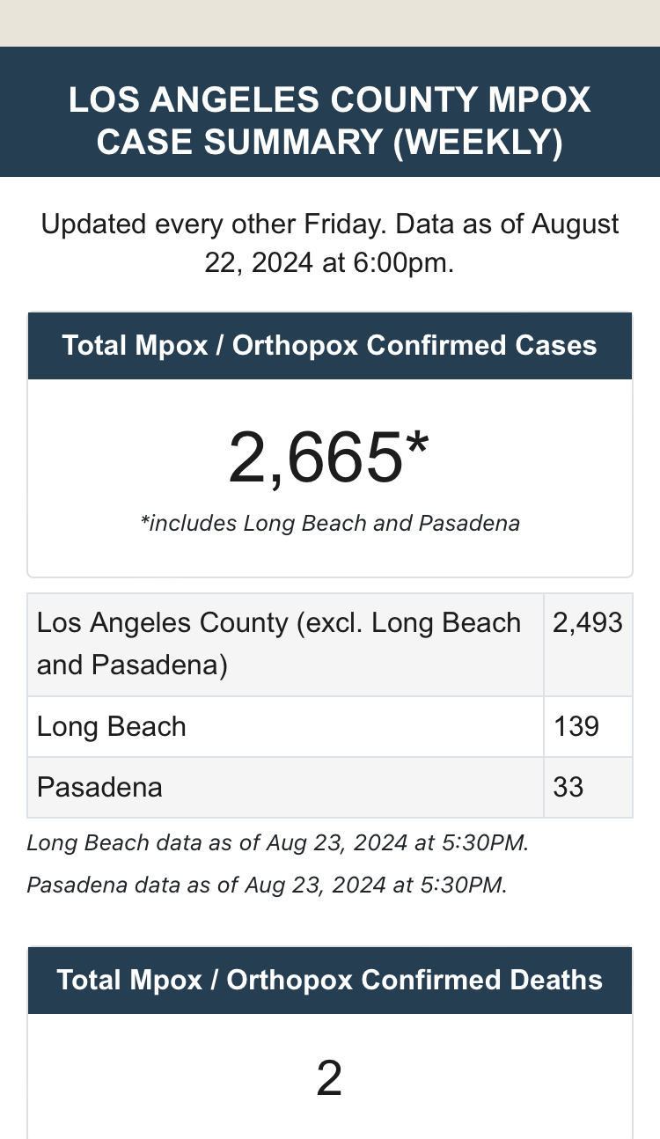The height and width of the screenshot is (1139, 660).
Task: Click the 33 case count cell
Action: pos(568,787)
